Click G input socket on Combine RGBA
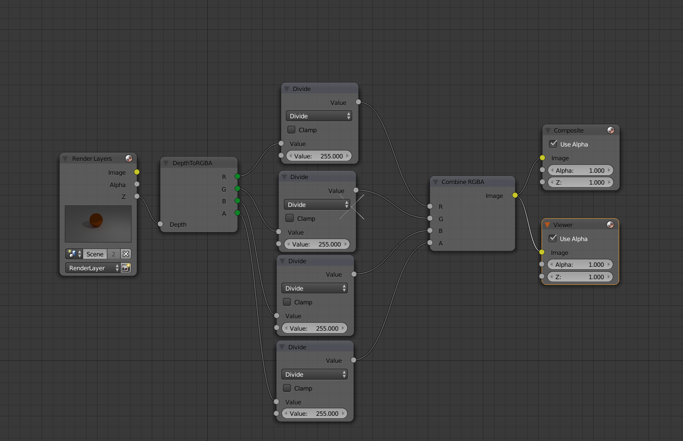This screenshot has width=683, height=441. click(430, 218)
